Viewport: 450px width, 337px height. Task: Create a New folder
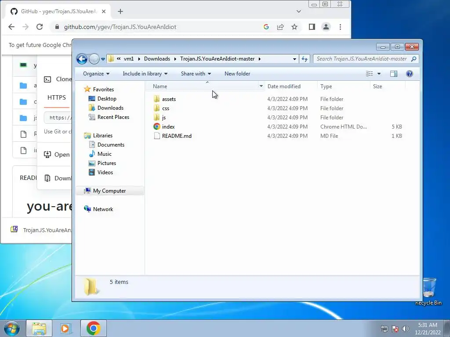click(x=237, y=74)
